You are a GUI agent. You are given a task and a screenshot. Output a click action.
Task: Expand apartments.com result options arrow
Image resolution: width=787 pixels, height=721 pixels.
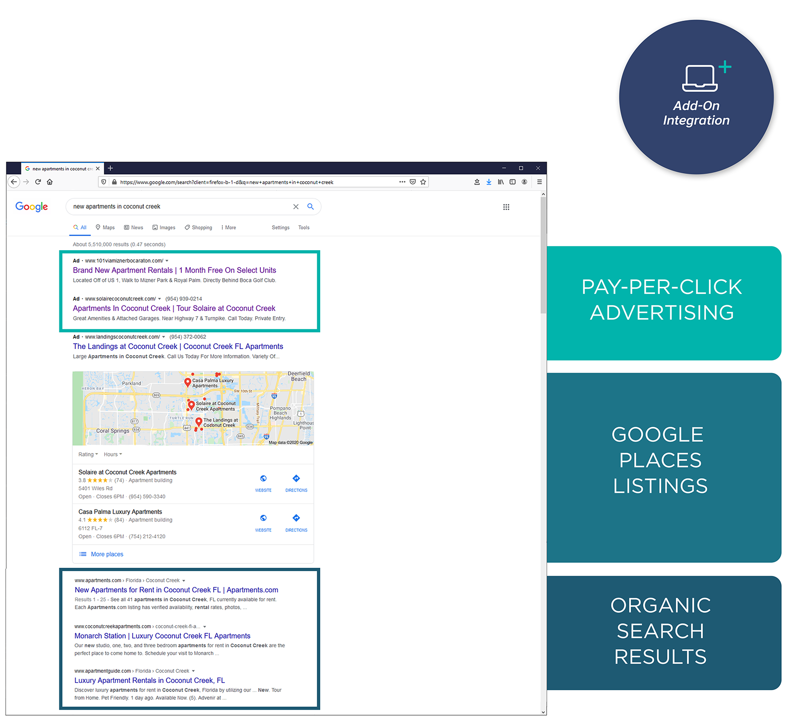tap(184, 581)
